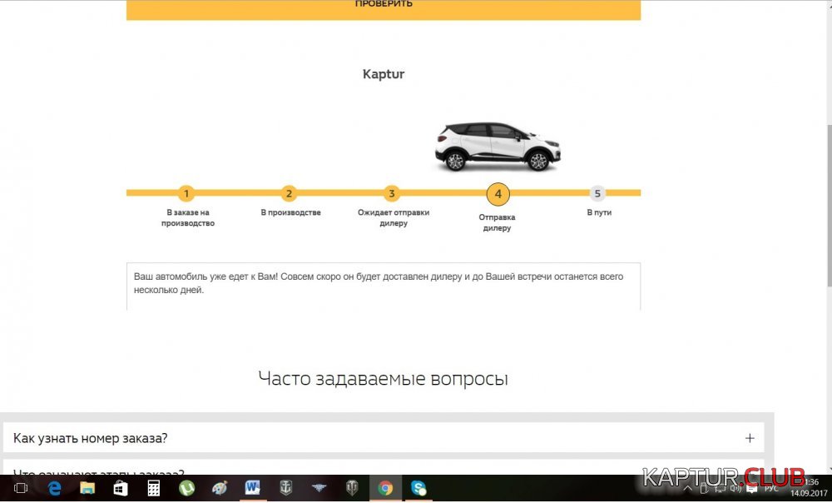Launch World of Warplanes wings icon
The image size is (832, 503).
click(319, 488)
